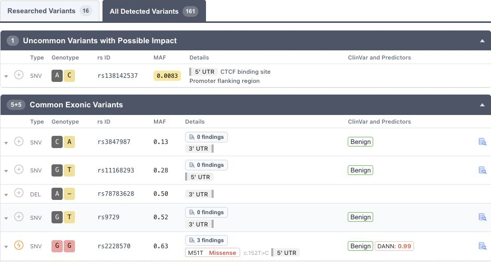Click Promoter flanking region text
Image resolution: width=491 pixels, height=262 pixels.
[224, 81]
